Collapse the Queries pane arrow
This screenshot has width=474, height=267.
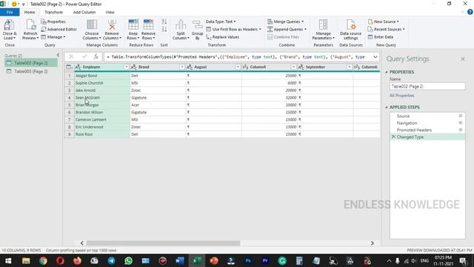click(x=58, y=55)
